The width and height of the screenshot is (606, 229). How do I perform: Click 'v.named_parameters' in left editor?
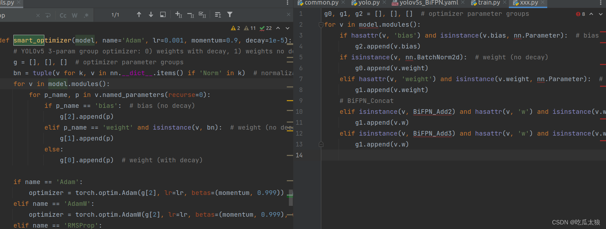pos(130,95)
